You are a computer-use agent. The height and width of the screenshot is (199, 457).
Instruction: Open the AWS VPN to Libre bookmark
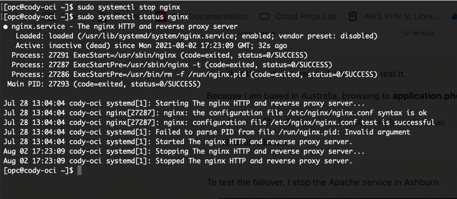[x=401, y=16]
